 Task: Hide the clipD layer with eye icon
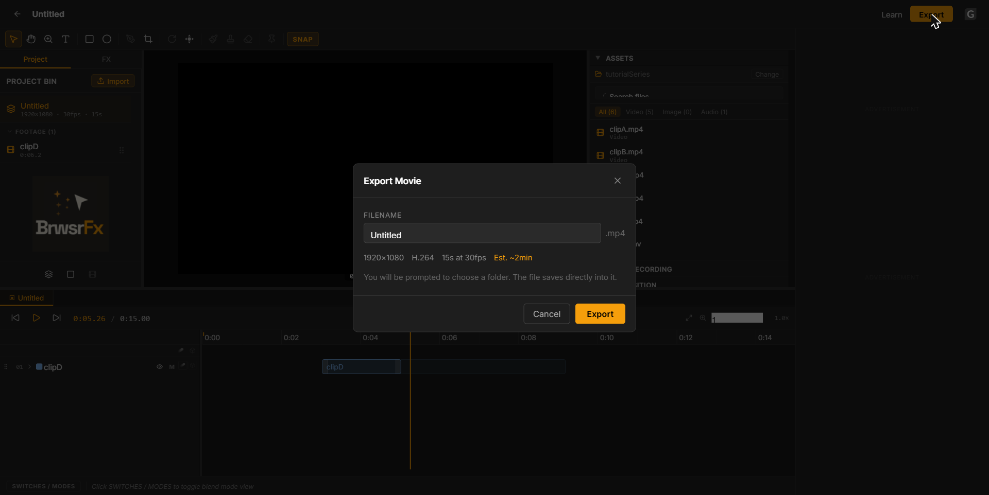(160, 367)
